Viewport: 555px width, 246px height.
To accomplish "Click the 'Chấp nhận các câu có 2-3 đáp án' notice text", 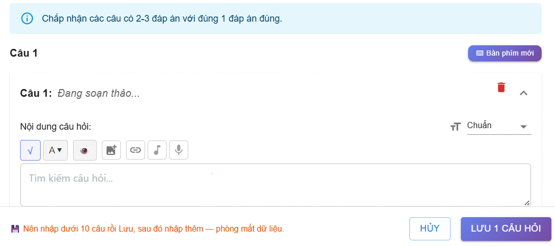I will (x=162, y=19).
